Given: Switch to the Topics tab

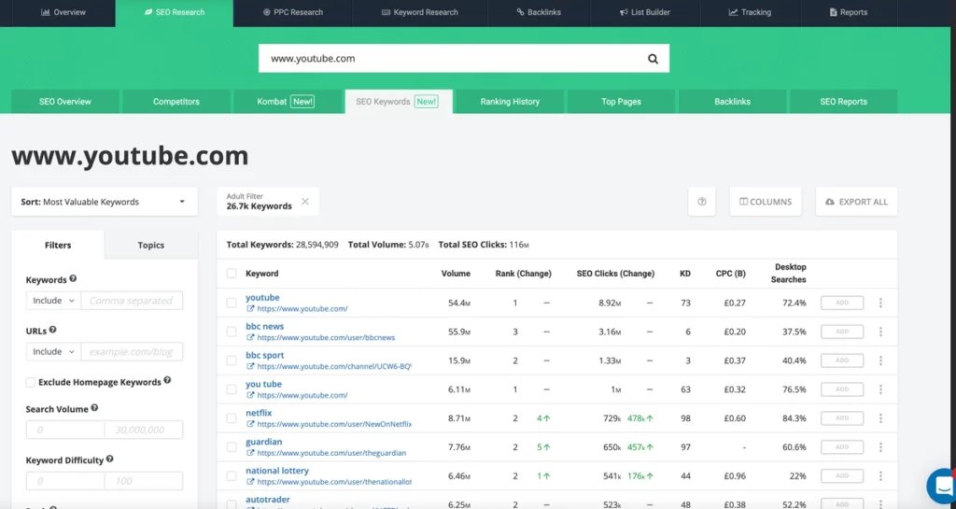Looking at the screenshot, I should click(150, 245).
